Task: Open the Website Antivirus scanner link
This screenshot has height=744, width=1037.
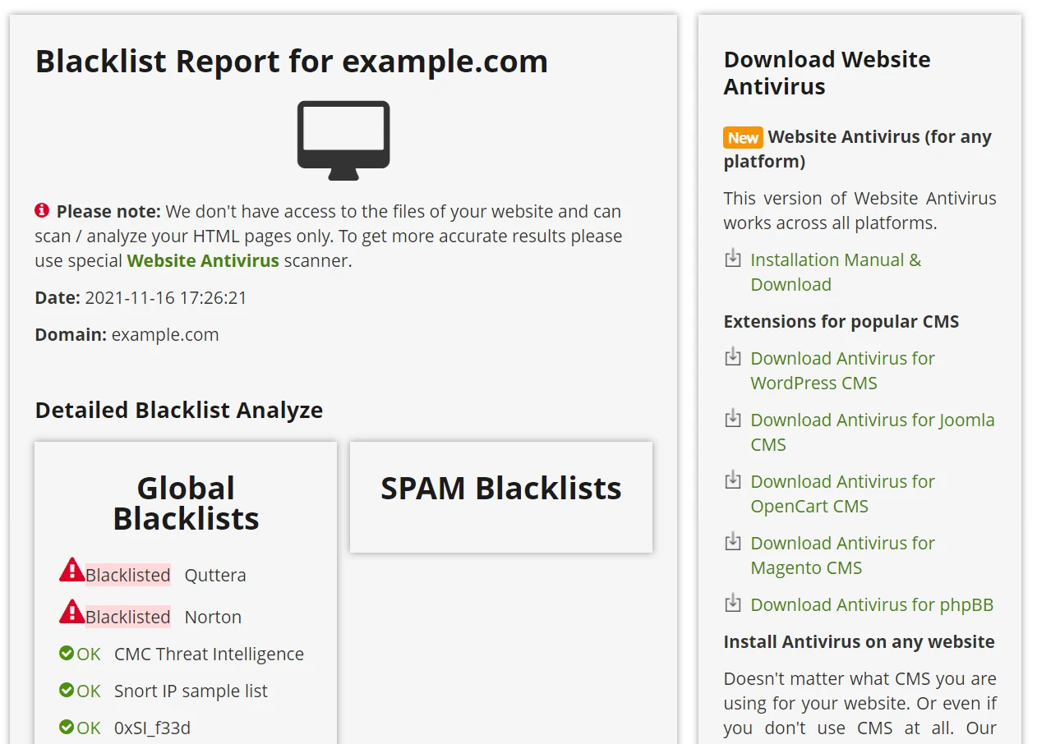Action: 203,261
